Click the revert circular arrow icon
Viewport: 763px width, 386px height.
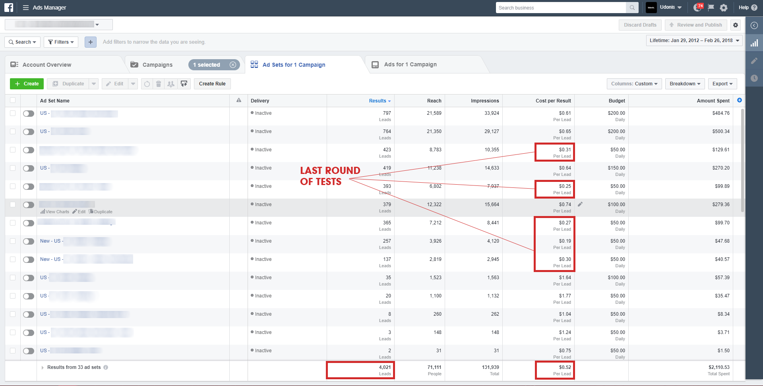point(147,84)
